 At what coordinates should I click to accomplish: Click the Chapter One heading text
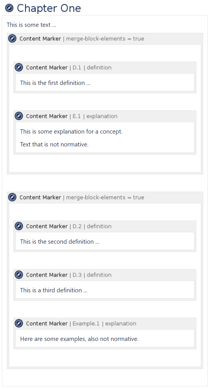(x=49, y=8)
